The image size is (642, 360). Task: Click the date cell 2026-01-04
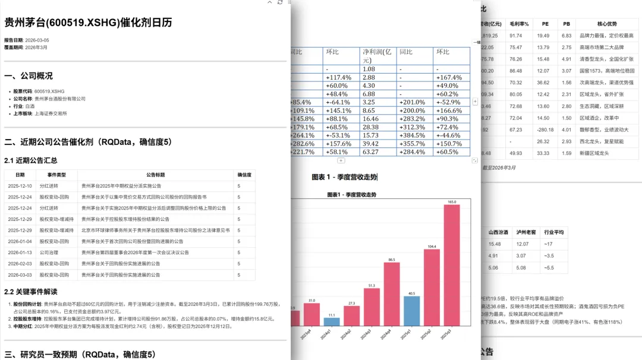click(x=20, y=241)
